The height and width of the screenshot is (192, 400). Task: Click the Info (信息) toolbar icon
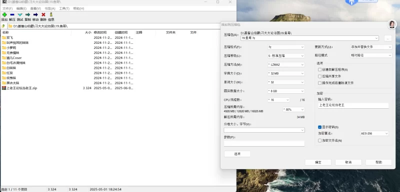tap(51, 15)
